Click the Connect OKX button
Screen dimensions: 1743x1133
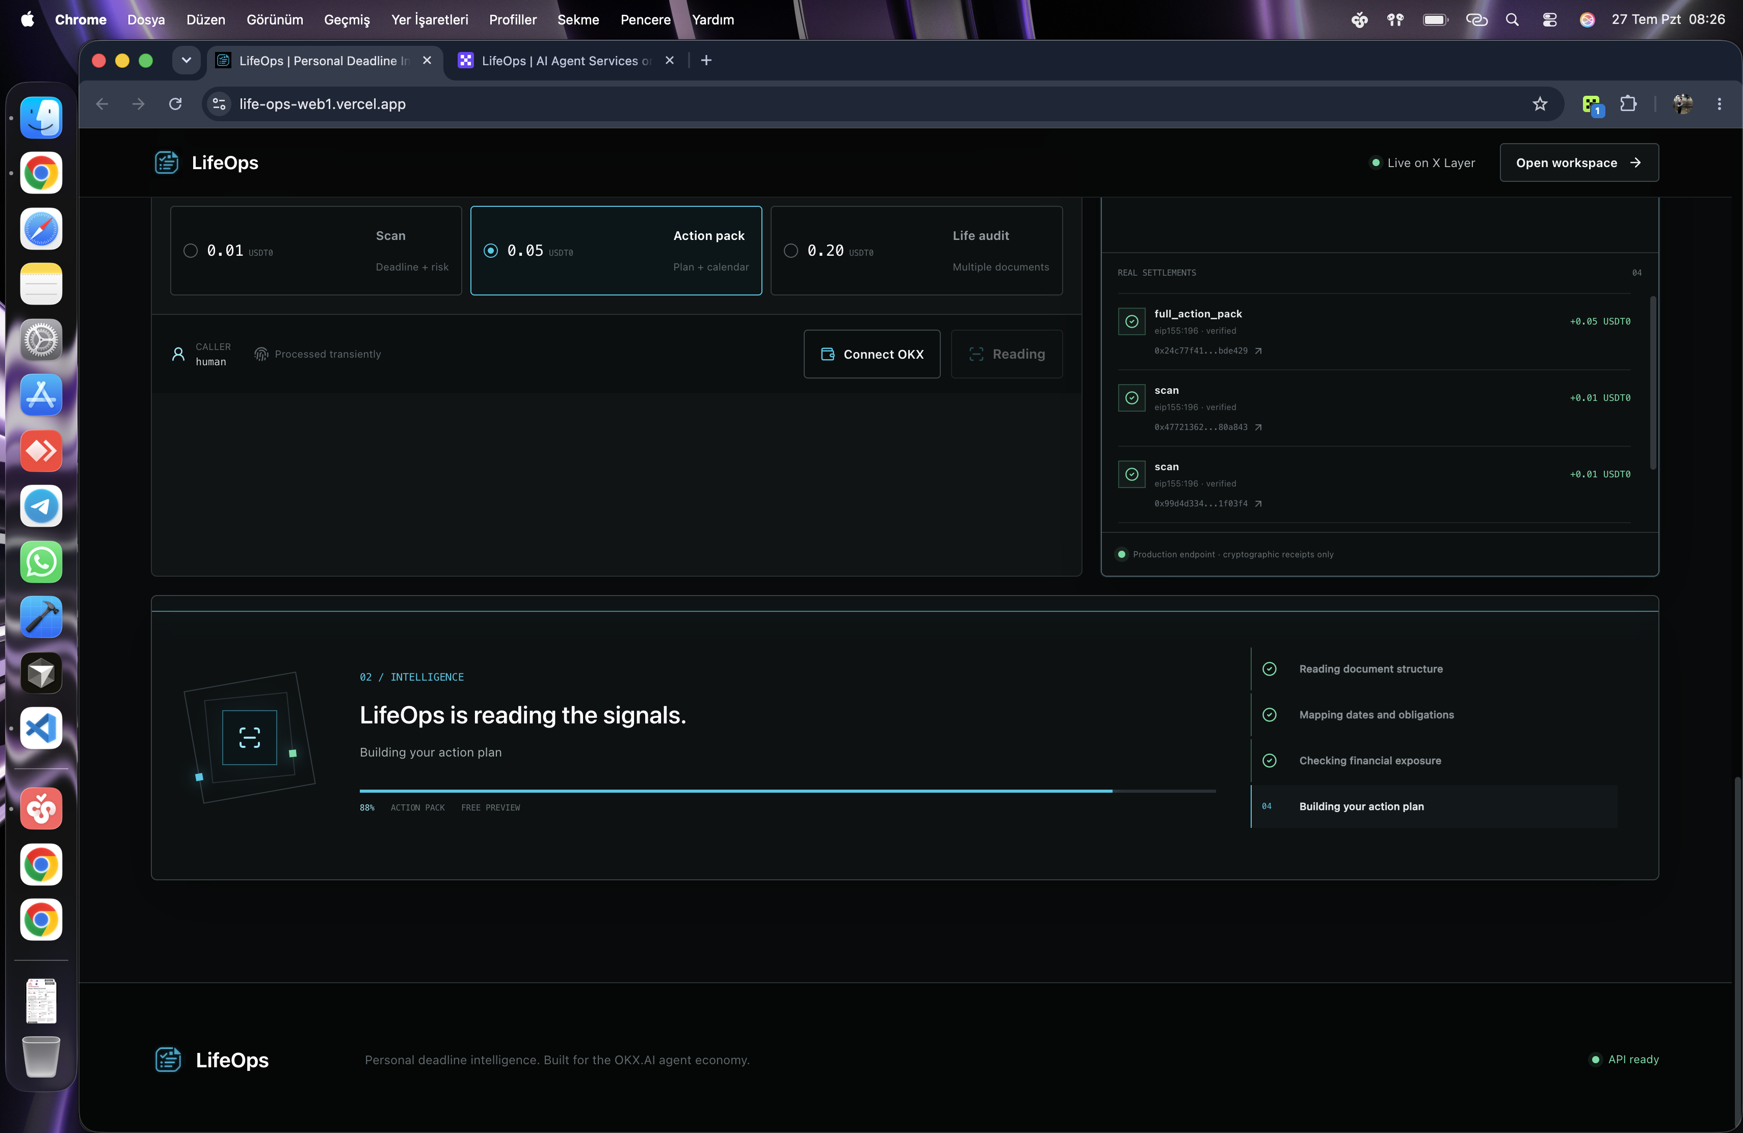click(x=871, y=354)
